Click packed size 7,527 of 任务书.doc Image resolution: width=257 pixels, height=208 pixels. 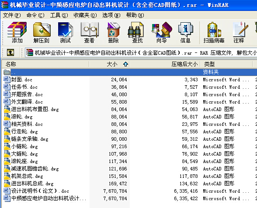[x=191, y=87]
